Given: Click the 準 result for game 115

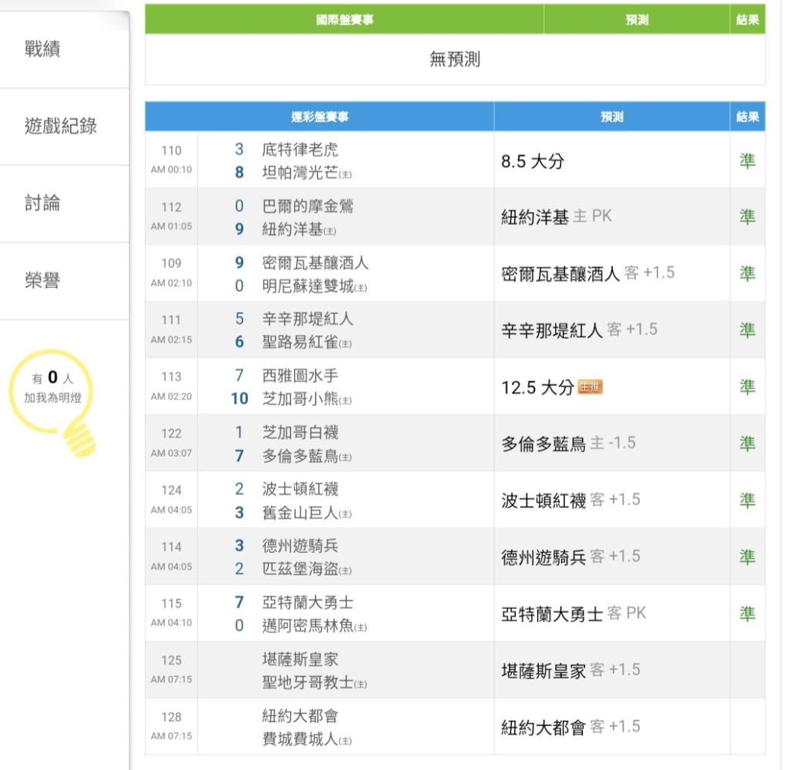Looking at the screenshot, I should [747, 614].
